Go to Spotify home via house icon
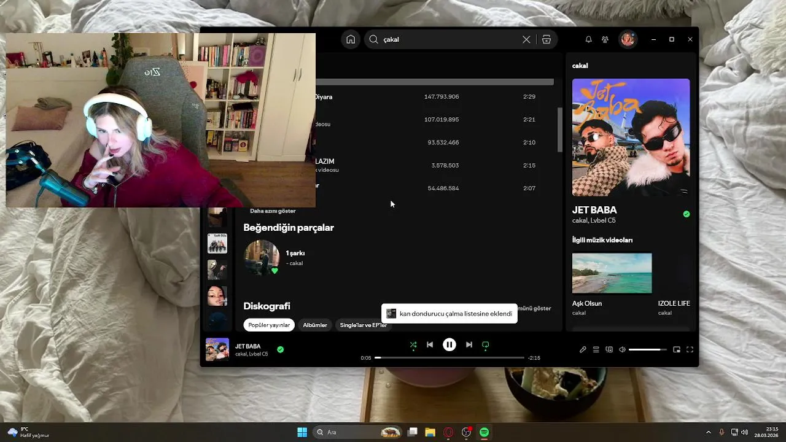Viewport: 786px width, 442px height. click(351, 39)
